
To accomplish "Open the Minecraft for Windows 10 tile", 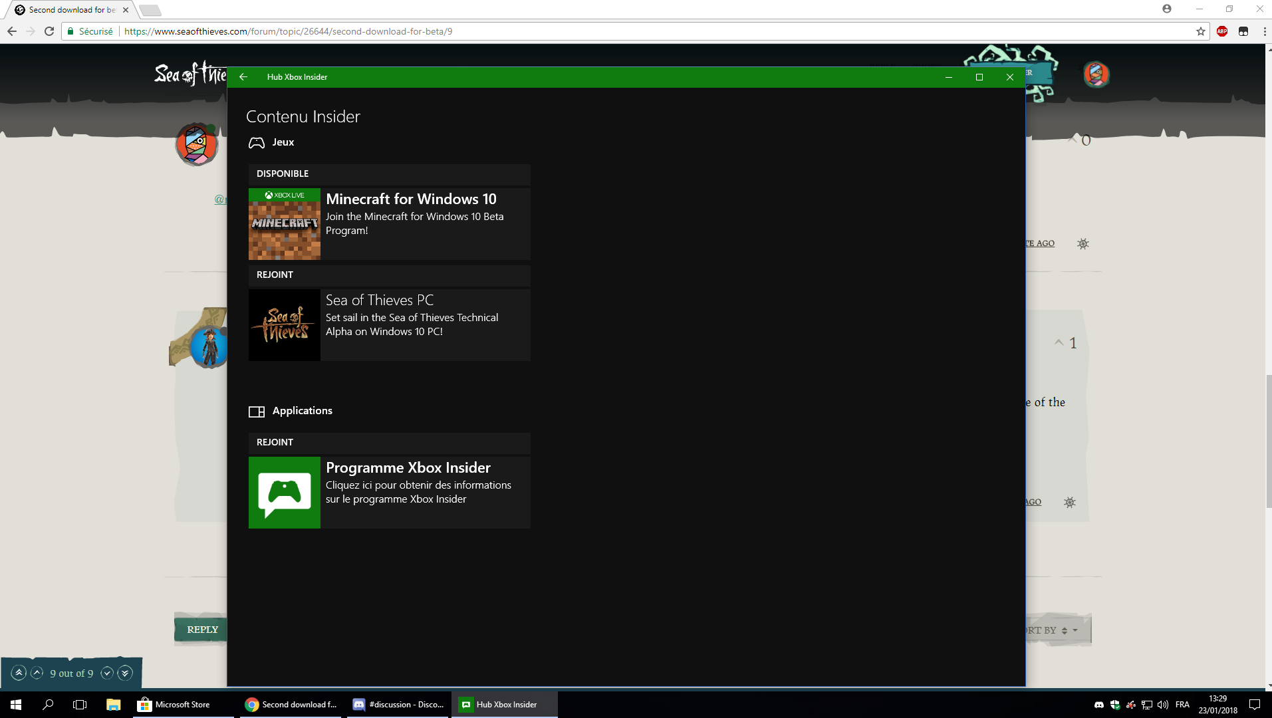I will point(390,224).
